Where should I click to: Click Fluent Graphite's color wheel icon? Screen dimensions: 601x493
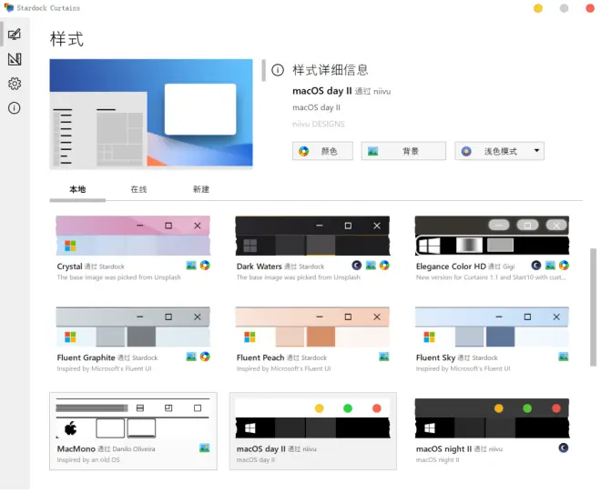pos(205,357)
